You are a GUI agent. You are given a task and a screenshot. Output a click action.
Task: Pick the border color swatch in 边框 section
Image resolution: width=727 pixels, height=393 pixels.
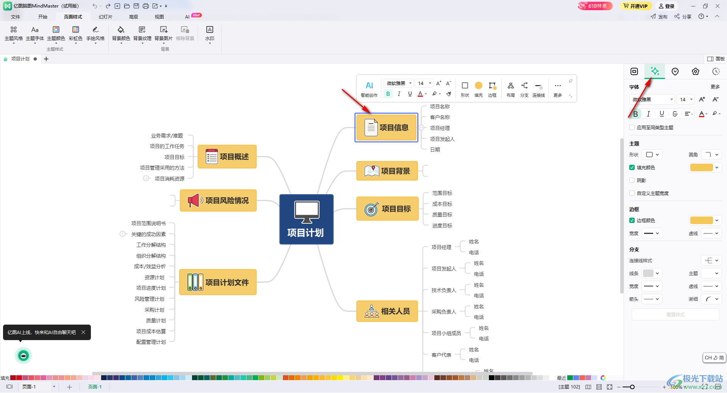702,220
